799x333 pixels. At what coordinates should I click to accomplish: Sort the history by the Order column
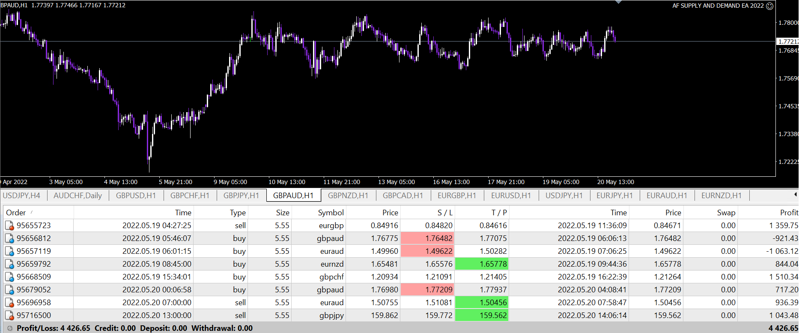[x=16, y=213]
